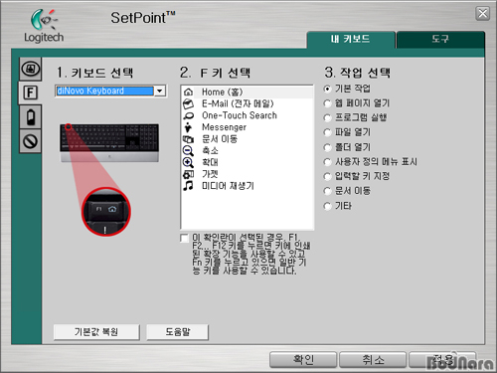Choose 기본 작업 radio option
This screenshot has width=497, height=373.
[327, 89]
